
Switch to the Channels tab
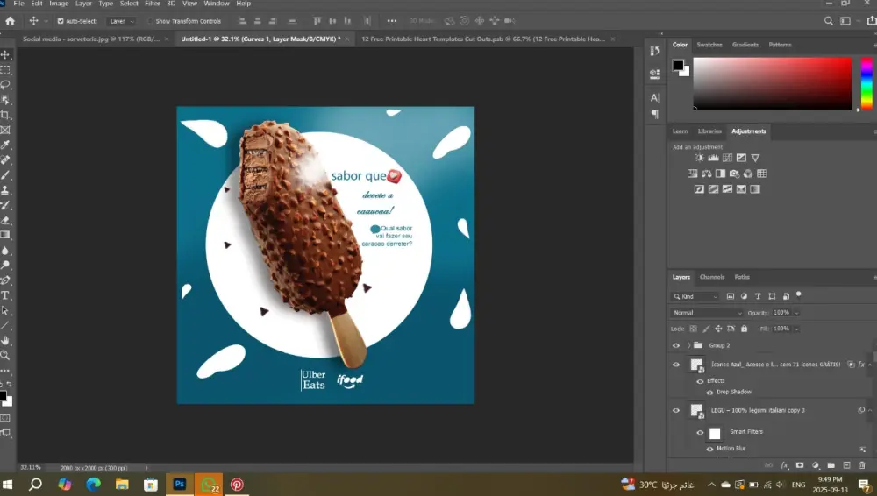pyautogui.click(x=712, y=277)
